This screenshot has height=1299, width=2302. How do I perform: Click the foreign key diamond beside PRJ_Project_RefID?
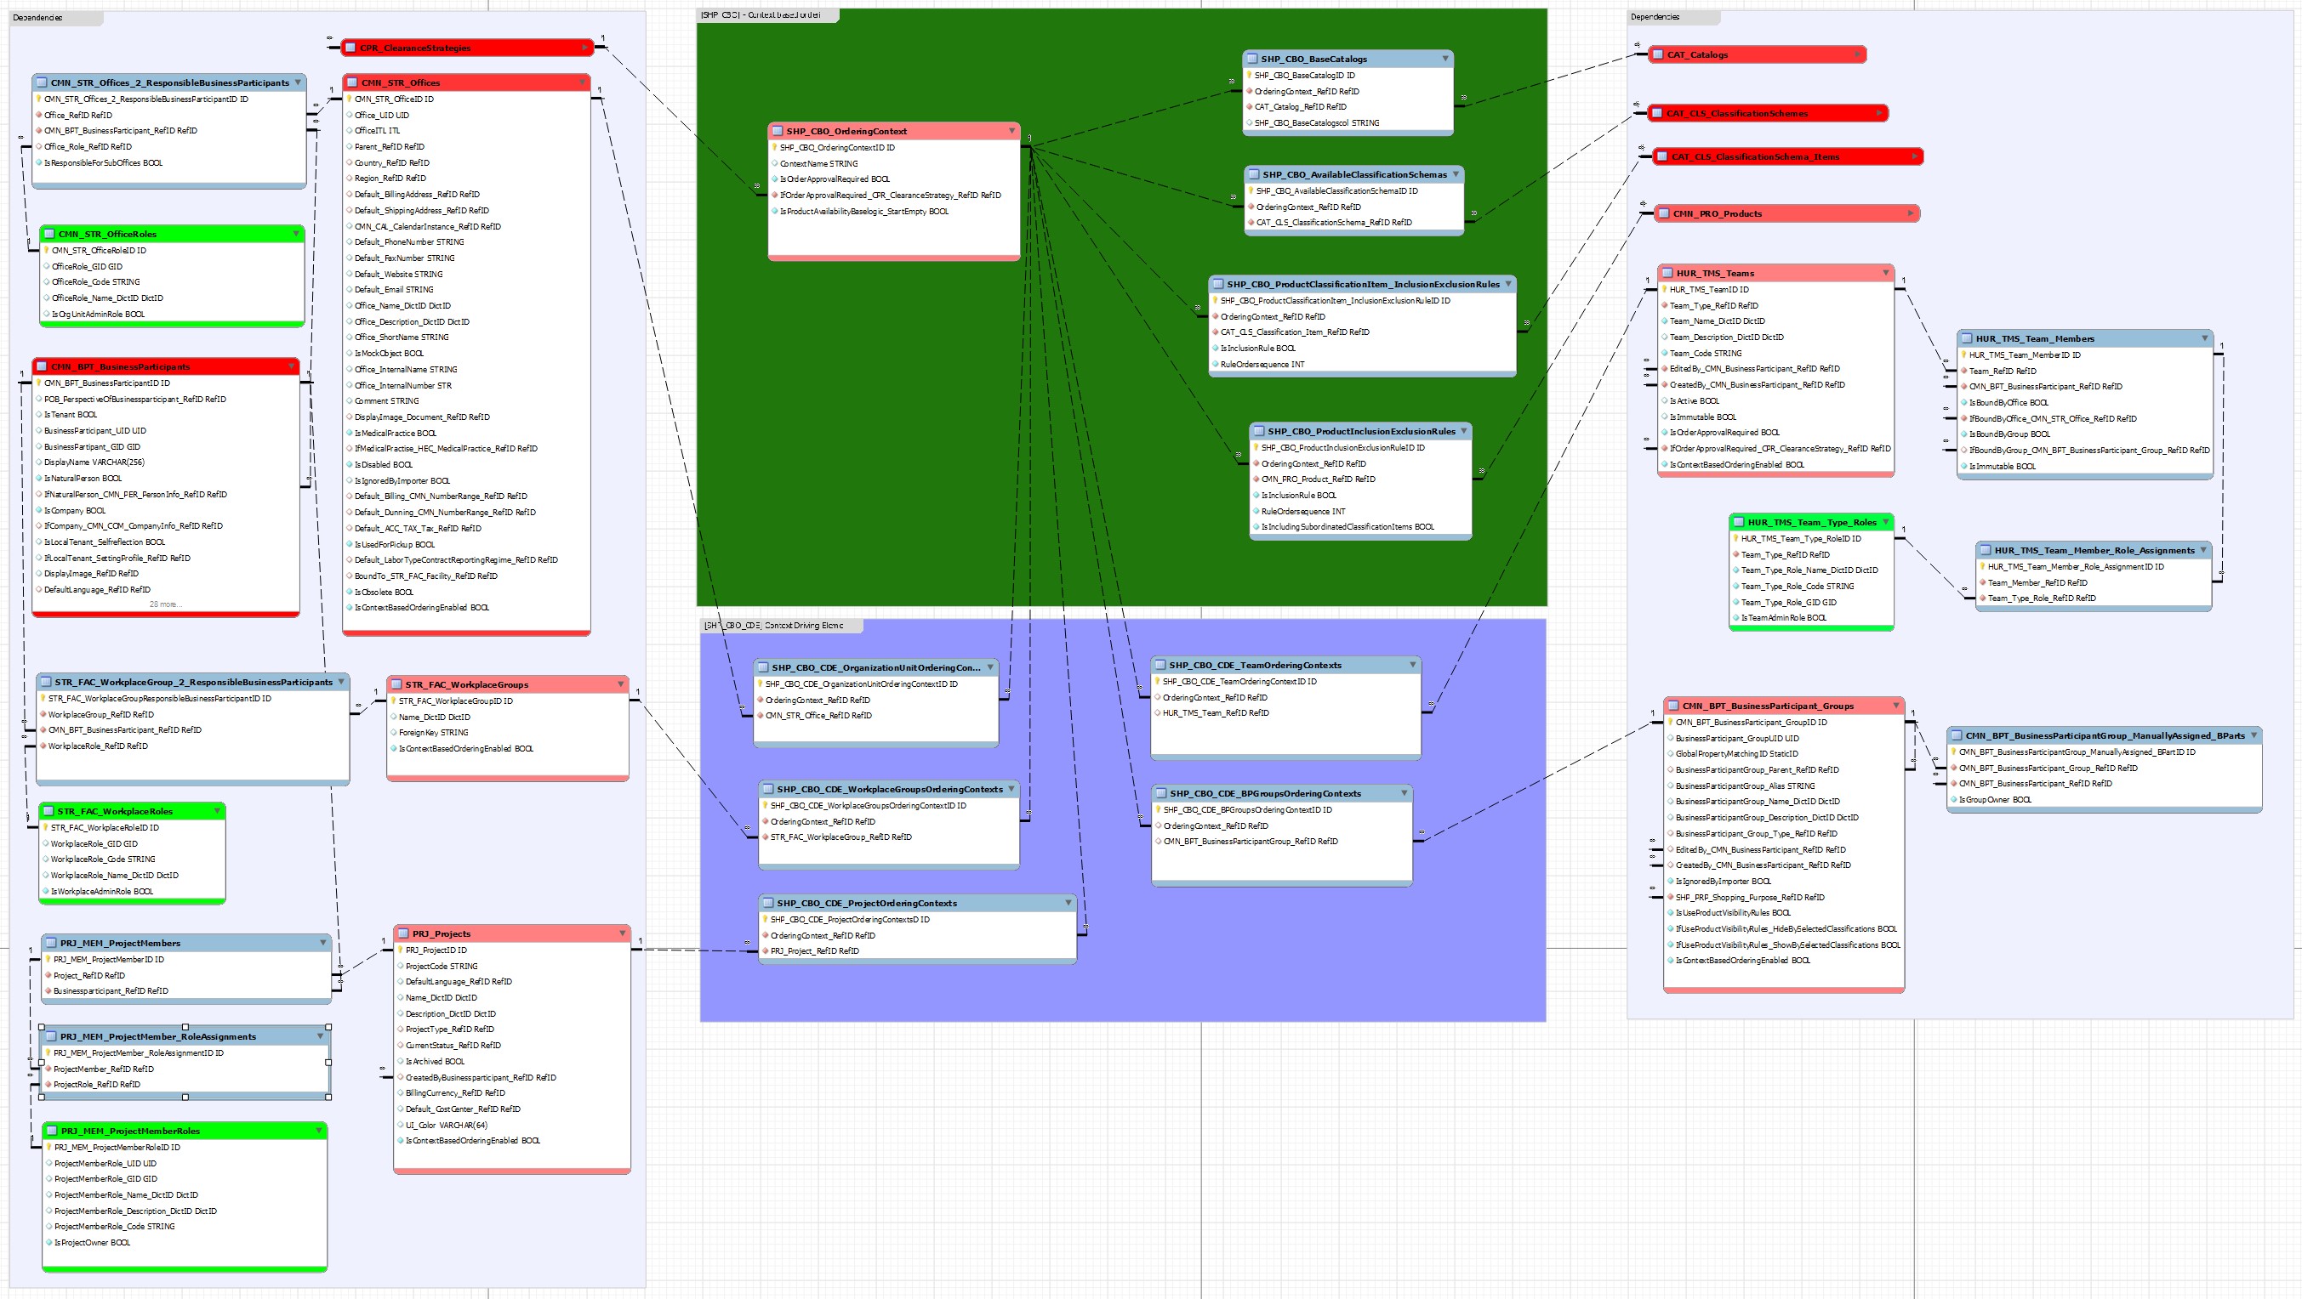click(x=765, y=951)
